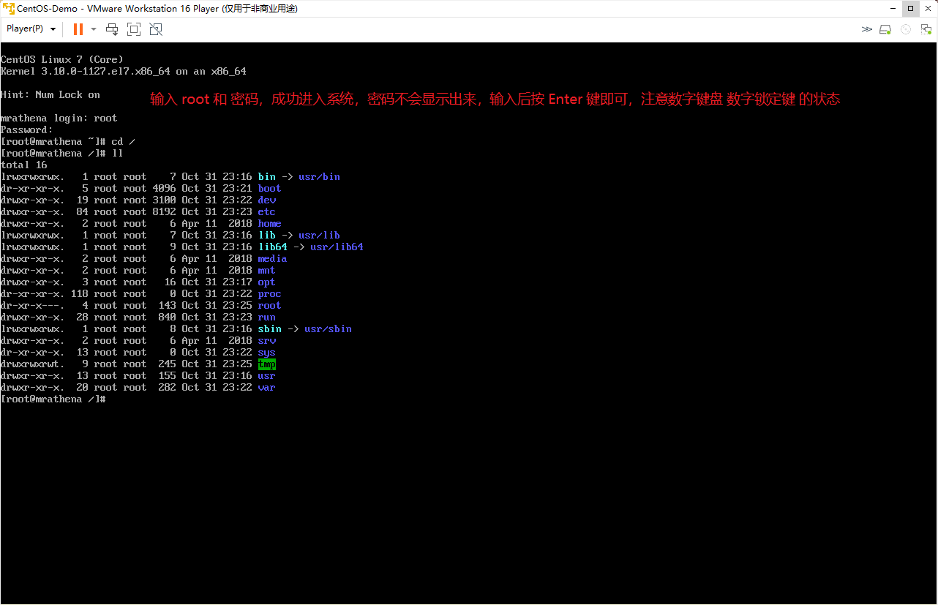Click the 'mnt' directory name
Viewport: 938px width, 605px height.
click(267, 270)
